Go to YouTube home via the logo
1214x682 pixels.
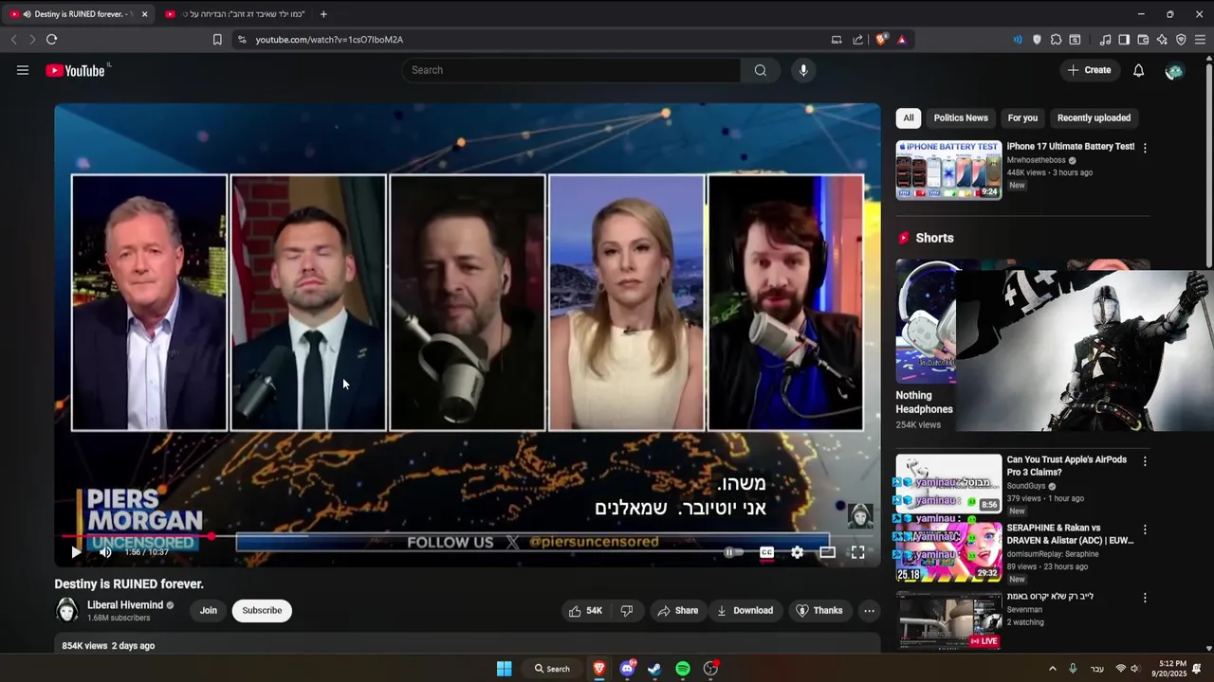[x=76, y=70]
